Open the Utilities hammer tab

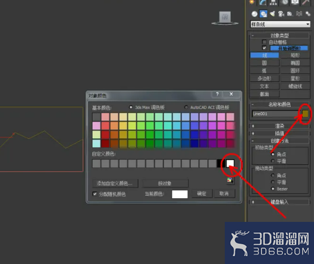[x=306, y=2]
